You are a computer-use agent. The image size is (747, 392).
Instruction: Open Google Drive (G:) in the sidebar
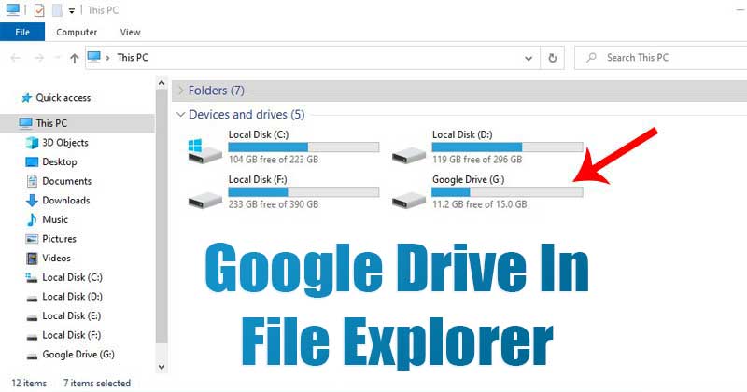[x=78, y=355]
